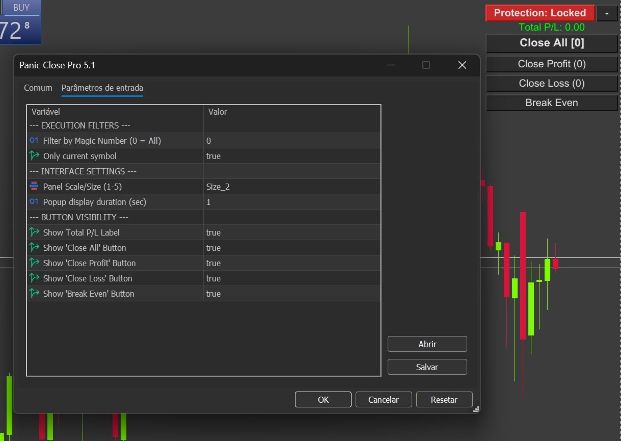Screen dimensions: 621x441
Task: Click the boolean icon beside Show 'Close Profit' Button
Action: (34, 263)
